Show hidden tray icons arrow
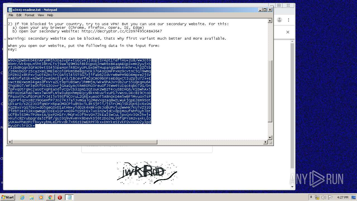 coord(311,197)
